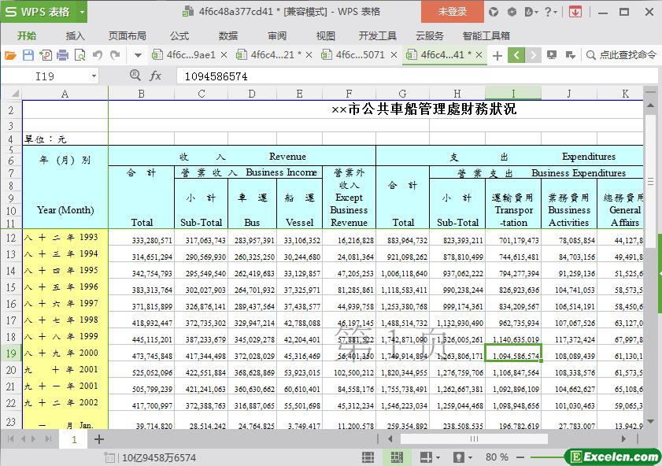Open new document tab with plus button
662x466 pixels.
tap(497, 55)
